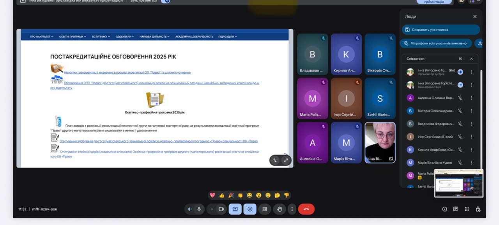The width and height of the screenshot is (499, 225).
Task: Open the chat with everyone icon
Action: [x=456, y=209]
